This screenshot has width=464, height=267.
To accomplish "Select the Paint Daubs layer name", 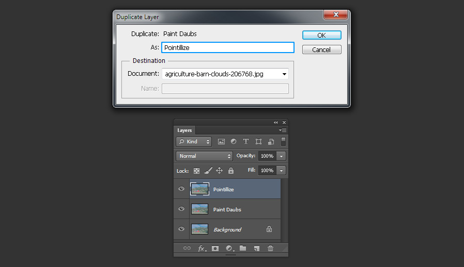I will 227,209.
